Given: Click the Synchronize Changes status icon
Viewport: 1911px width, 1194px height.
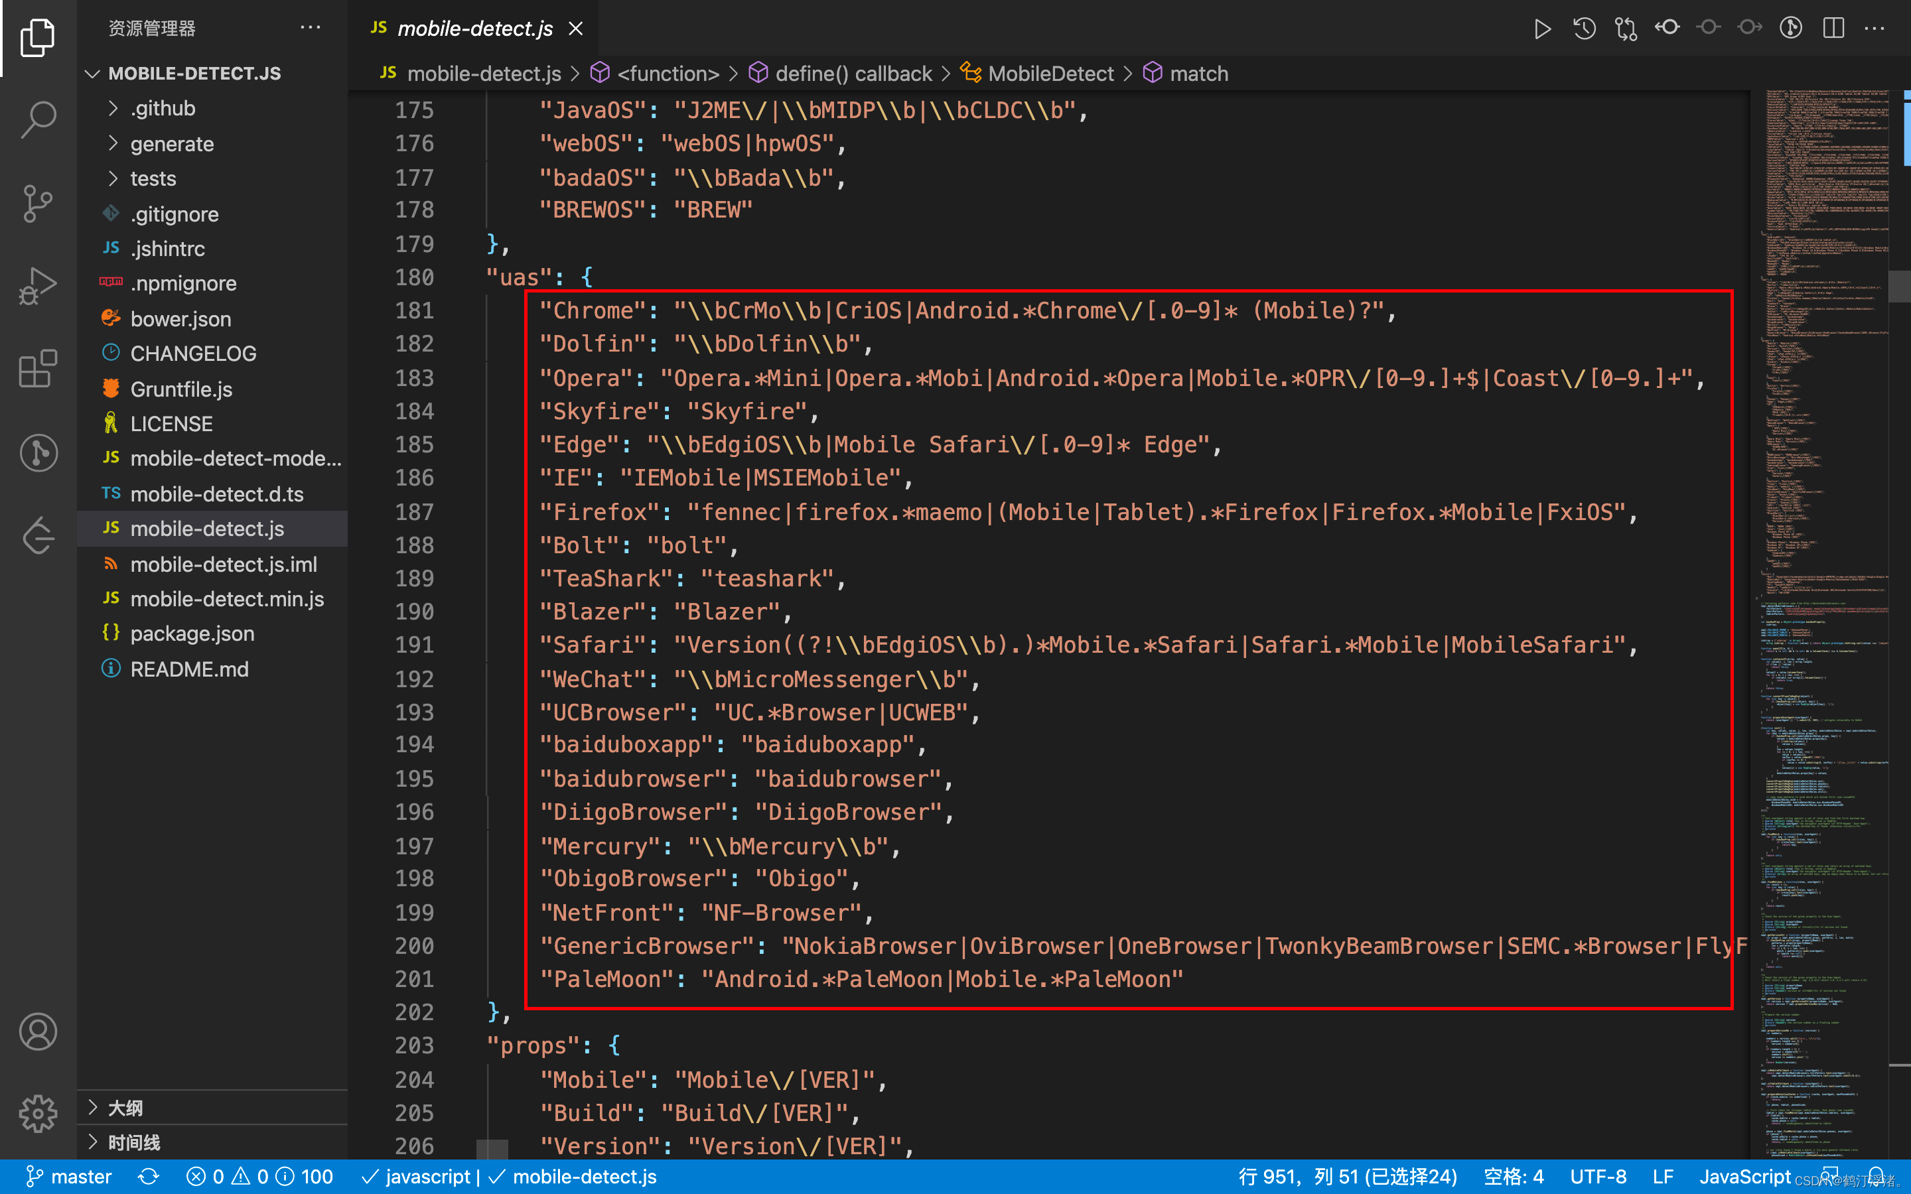Looking at the screenshot, I should click(149, 1177).
